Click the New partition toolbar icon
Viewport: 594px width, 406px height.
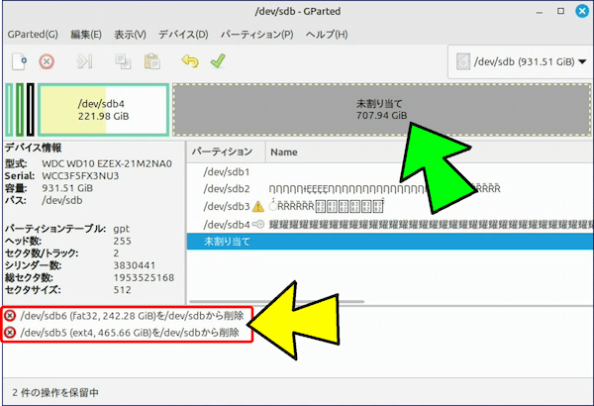pyautogui.click(x=19, y=61)
